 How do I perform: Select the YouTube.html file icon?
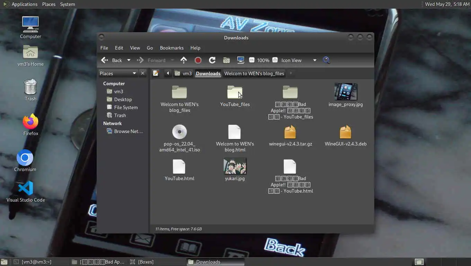179,167
